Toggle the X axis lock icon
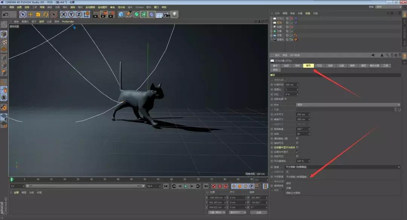Viewport: 407px width, 220px height. pyautogui.click(x=63, y=14)
